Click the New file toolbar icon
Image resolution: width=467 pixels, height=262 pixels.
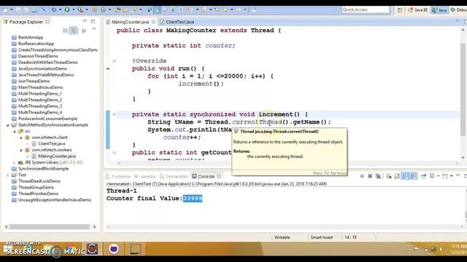(x=5, y=9)
